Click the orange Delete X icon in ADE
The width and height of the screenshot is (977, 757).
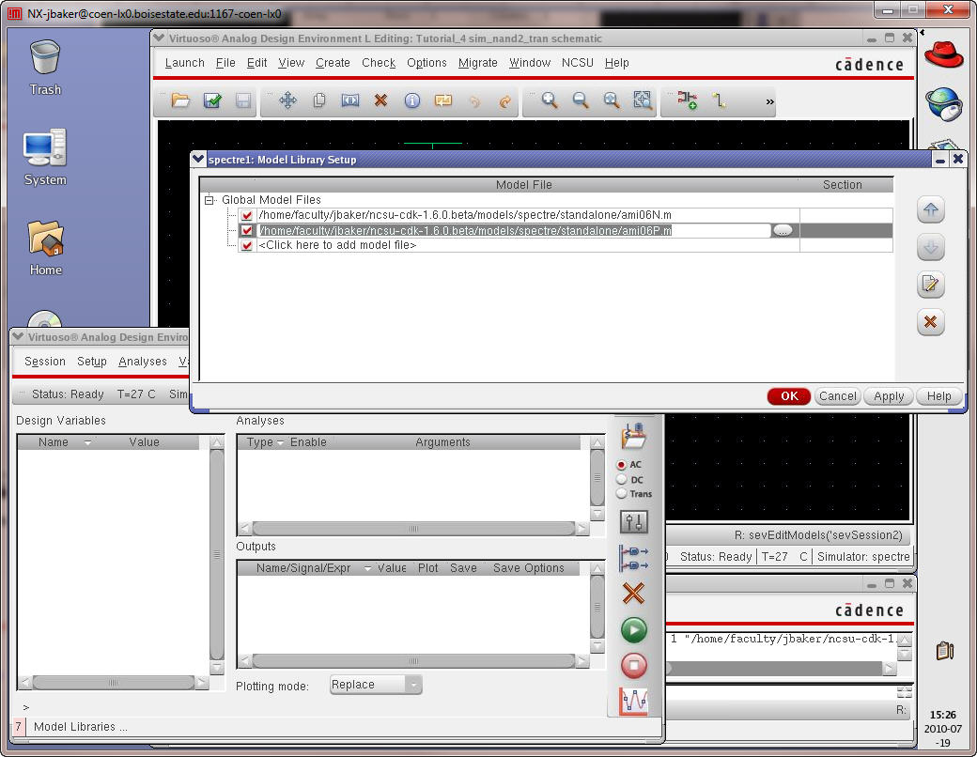[634, 594]
